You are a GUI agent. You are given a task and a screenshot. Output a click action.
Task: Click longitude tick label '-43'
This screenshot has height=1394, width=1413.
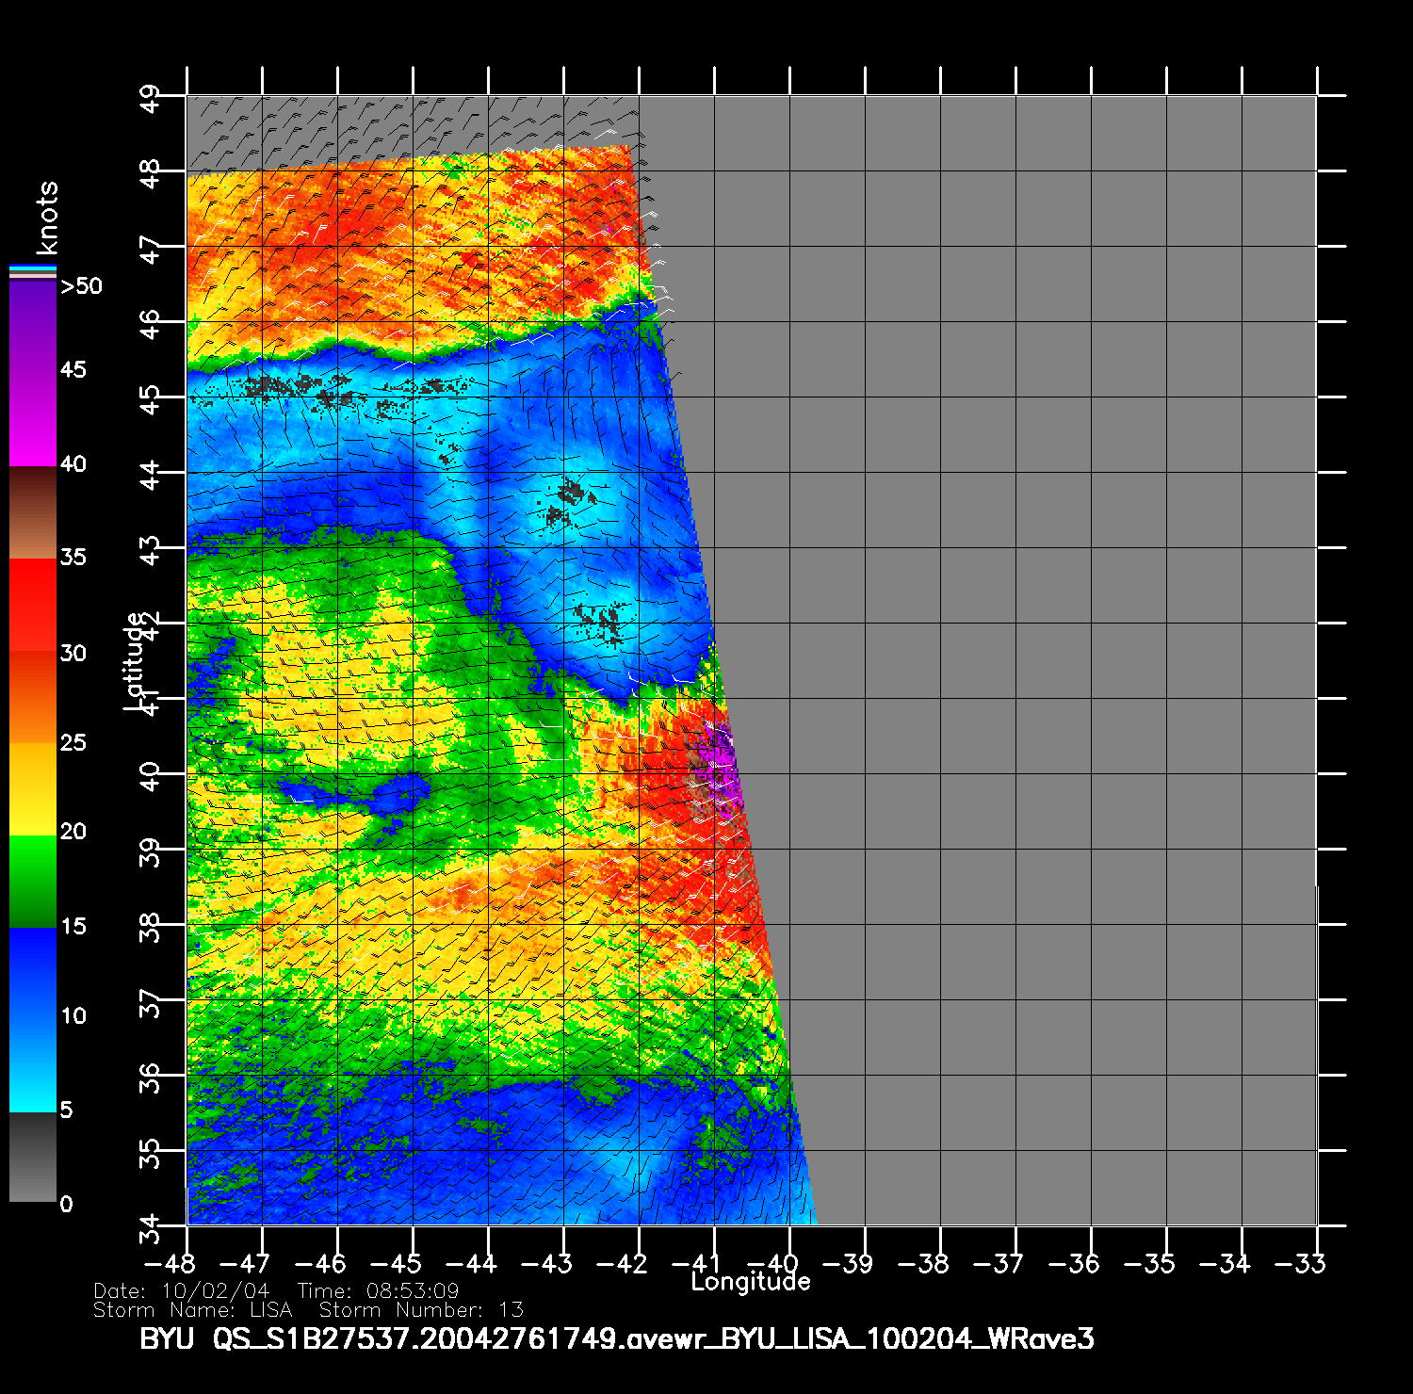(x=547, y=1263)
